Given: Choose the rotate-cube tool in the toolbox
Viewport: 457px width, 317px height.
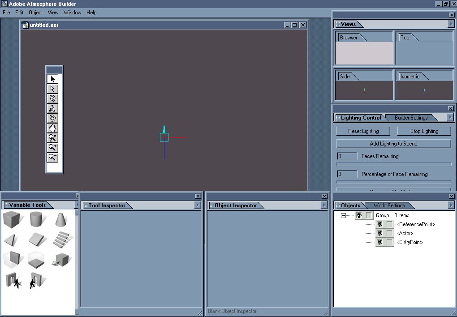Looking at the screenshot, I should (x=52, y=99).
